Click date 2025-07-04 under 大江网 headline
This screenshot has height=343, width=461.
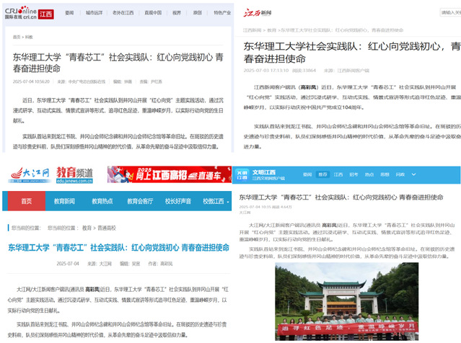click(x=68, y=264)
